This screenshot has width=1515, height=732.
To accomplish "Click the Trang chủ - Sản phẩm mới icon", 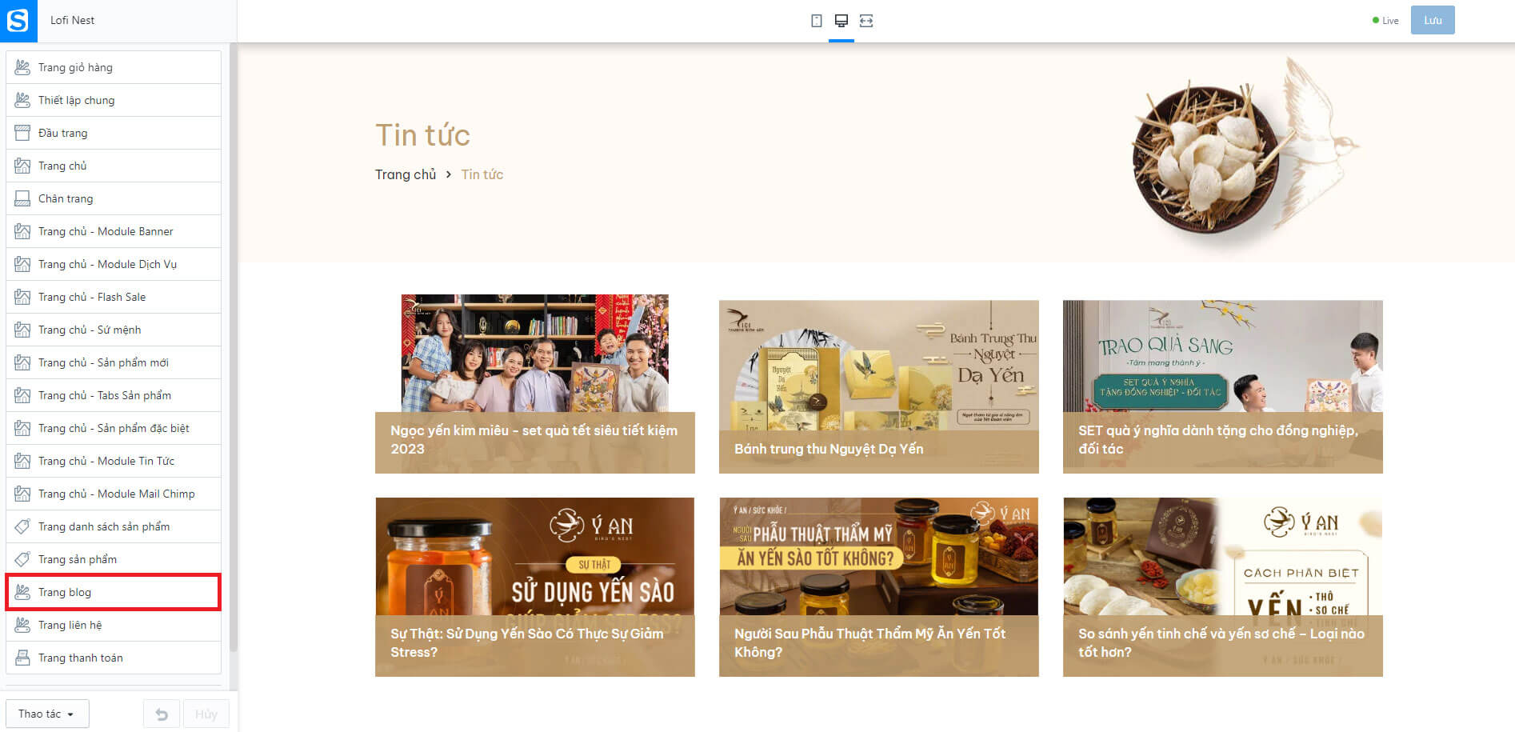I will (22, 362).
